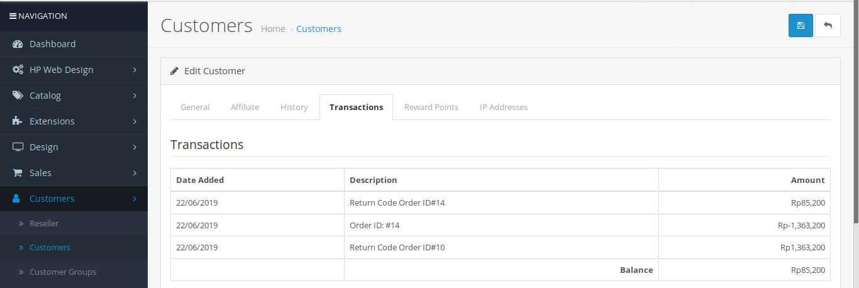Viewport: 859px width, 288px height.
Task: Click the HP Web Design gears icon
Action: point(18,70)
